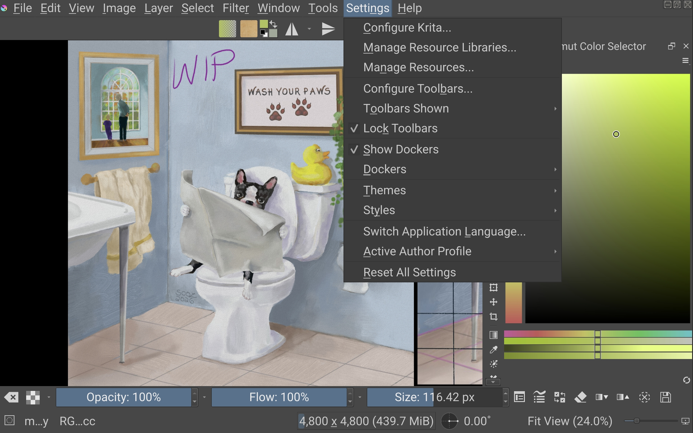Click Switch Application Language
Screen dimensions: 693x433
click(453, 231)
